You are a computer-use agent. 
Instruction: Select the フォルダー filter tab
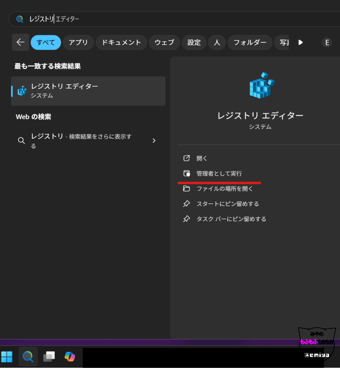[x=250, y=42]
